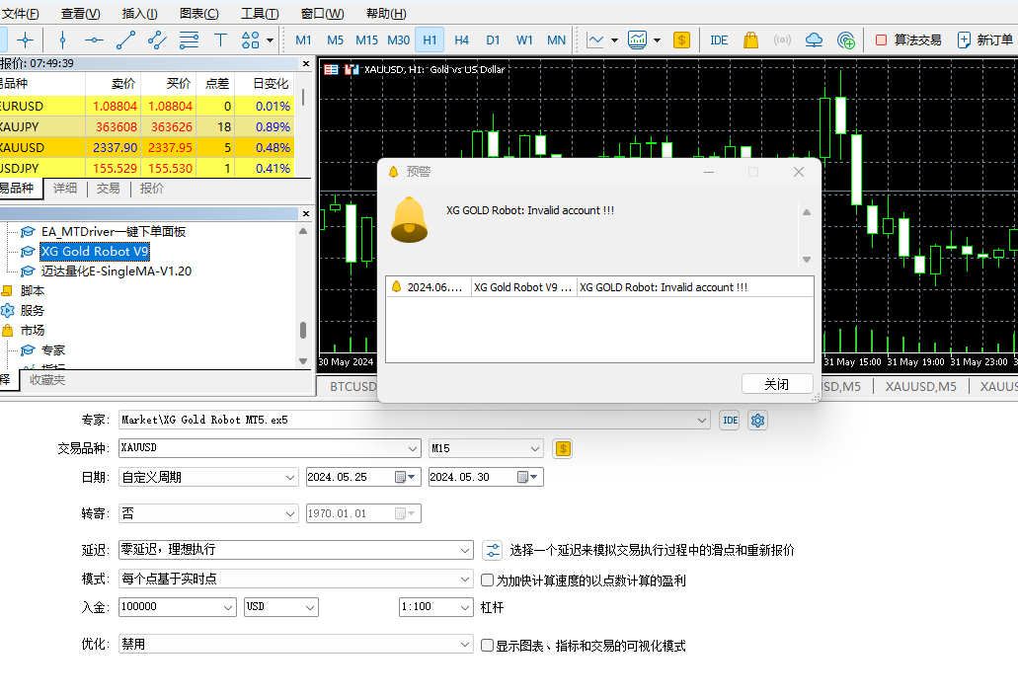This screenshot has height=697, width=1018.
Task: Pick the vertical line drawing tool
Action: pyautogui.click(x=62, y=40)
